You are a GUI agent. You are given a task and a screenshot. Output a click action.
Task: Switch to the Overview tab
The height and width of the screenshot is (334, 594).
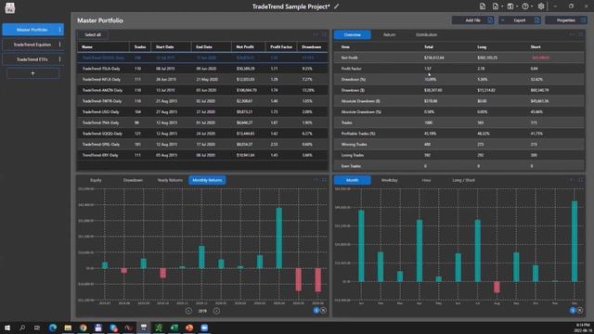353,35
